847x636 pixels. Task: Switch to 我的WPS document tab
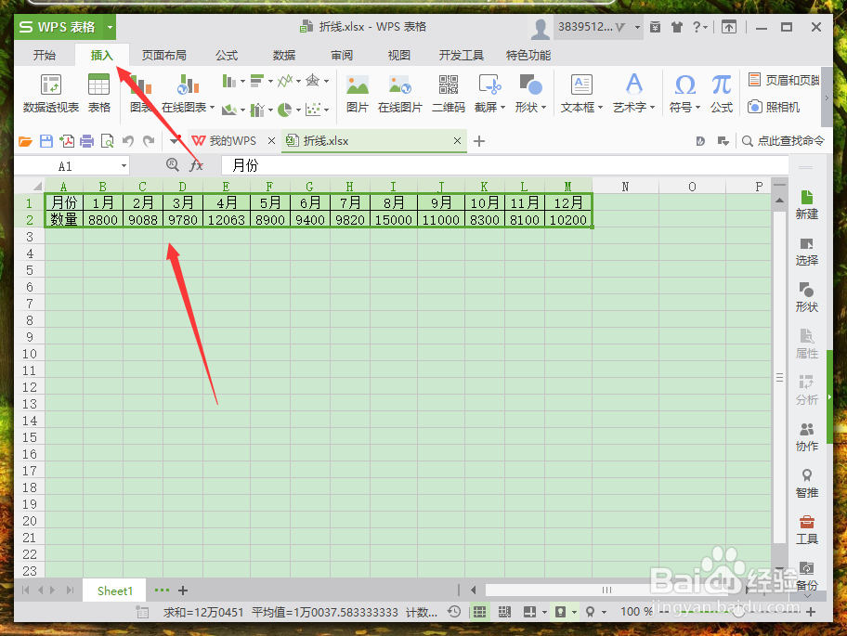click(x=233, y=141)
